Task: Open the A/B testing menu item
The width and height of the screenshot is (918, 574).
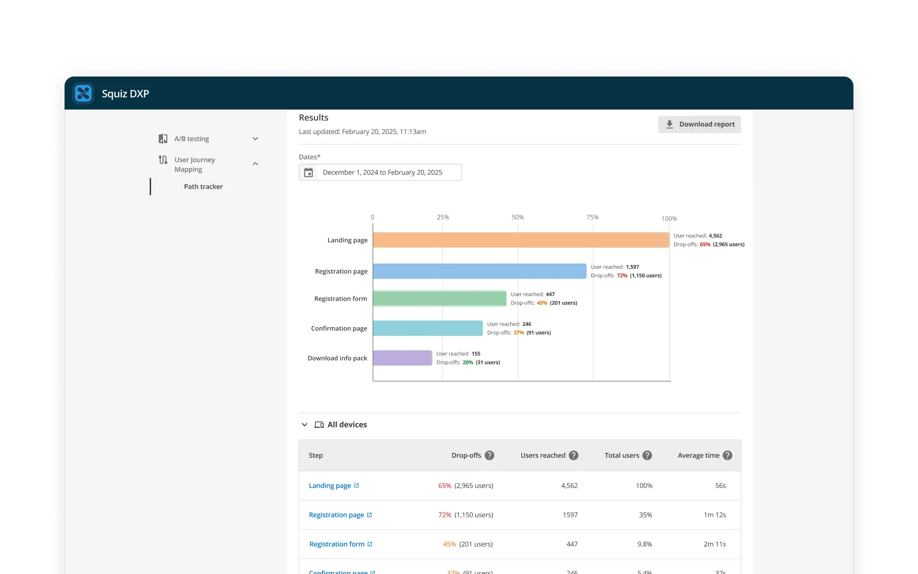Action: coord(192,139)
